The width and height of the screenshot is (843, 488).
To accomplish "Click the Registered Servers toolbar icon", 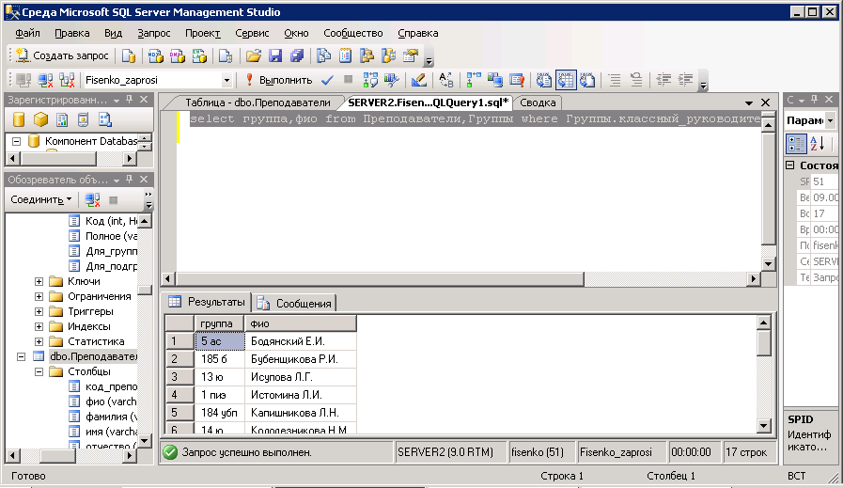I will (x=323, y=55).
